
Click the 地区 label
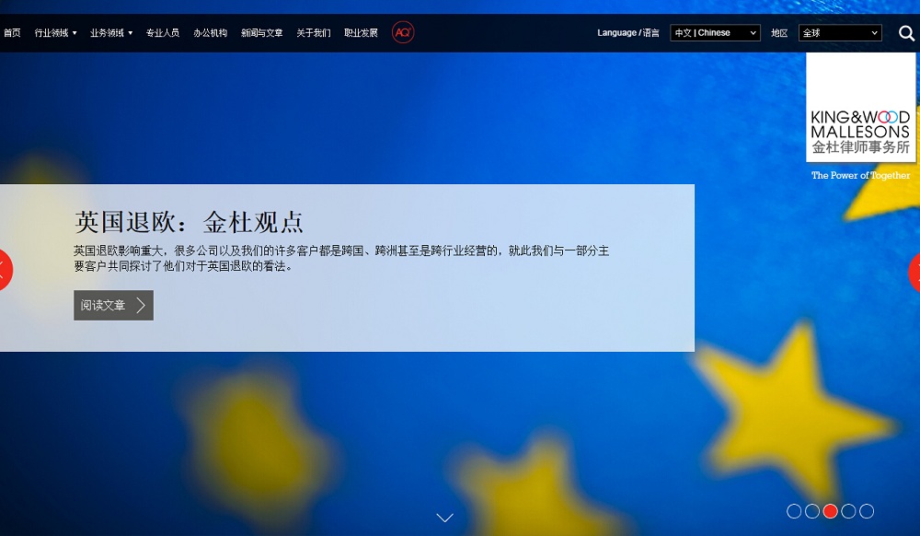pos(779,33)
